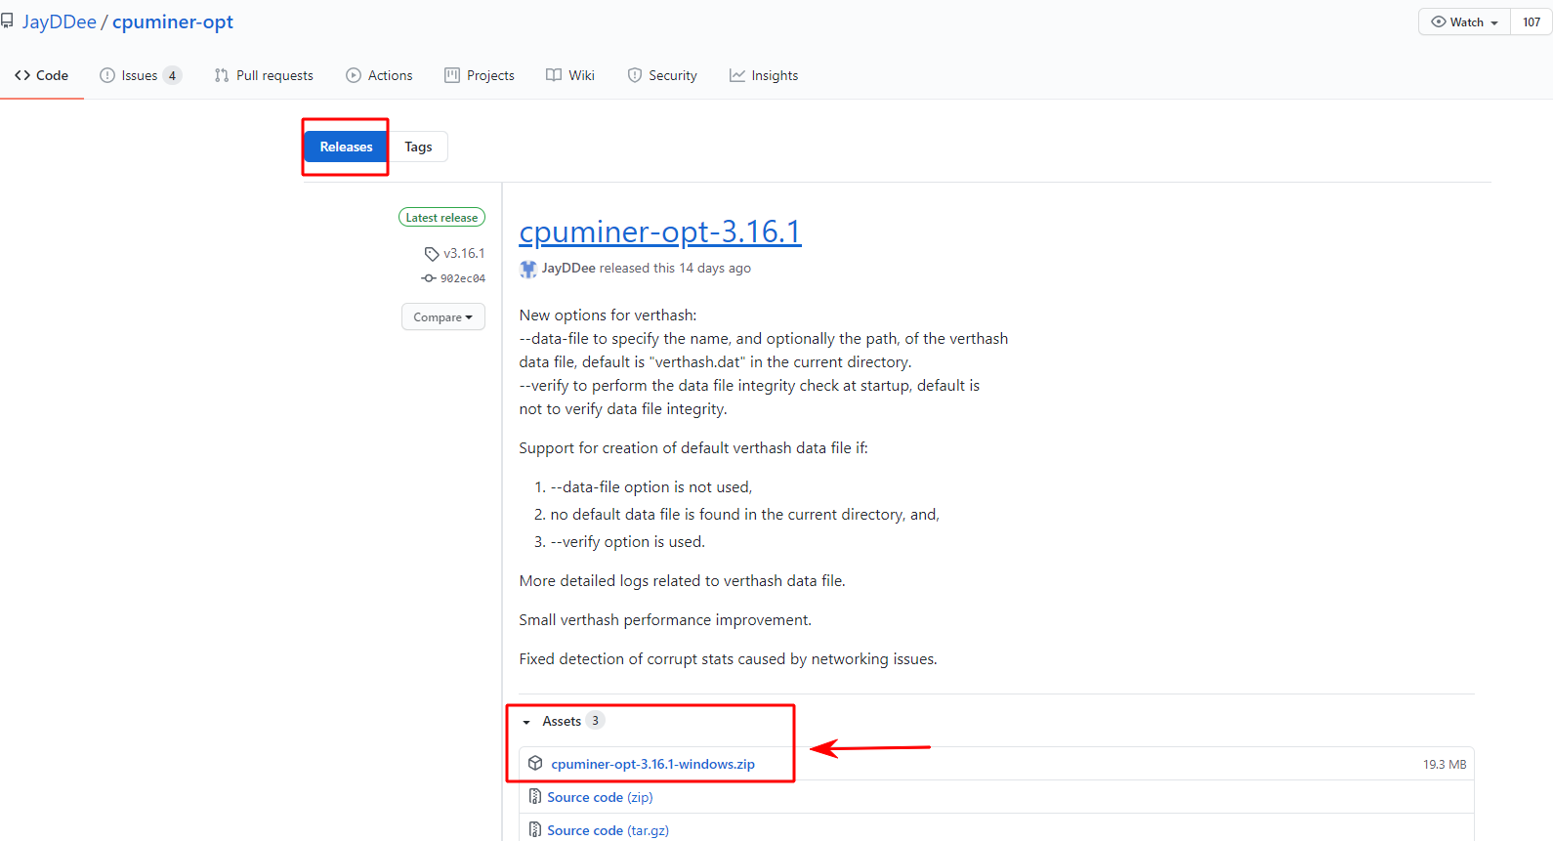This screenshot has height=841, width=1553.
Task: Click the Insights graph icon
Action: pyautogui.click(x=737, y=75)
